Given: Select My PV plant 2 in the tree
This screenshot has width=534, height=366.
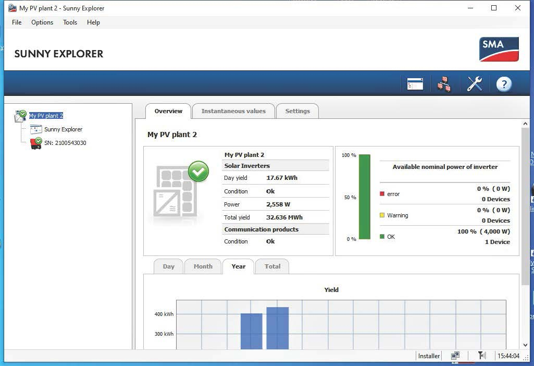Looking at the screenshot, I should [46, 116].
